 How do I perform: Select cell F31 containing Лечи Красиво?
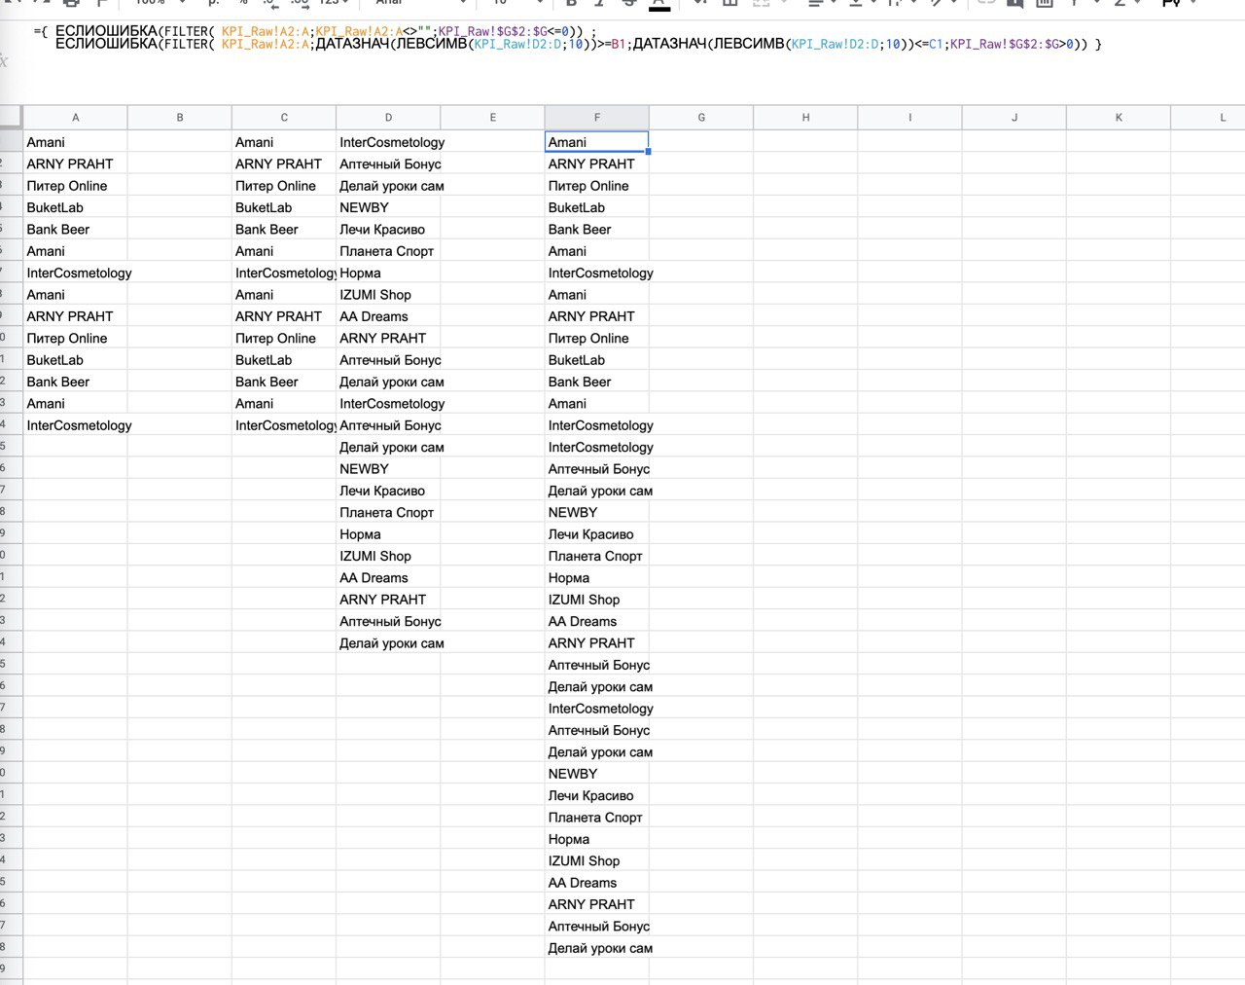[597, 795]
